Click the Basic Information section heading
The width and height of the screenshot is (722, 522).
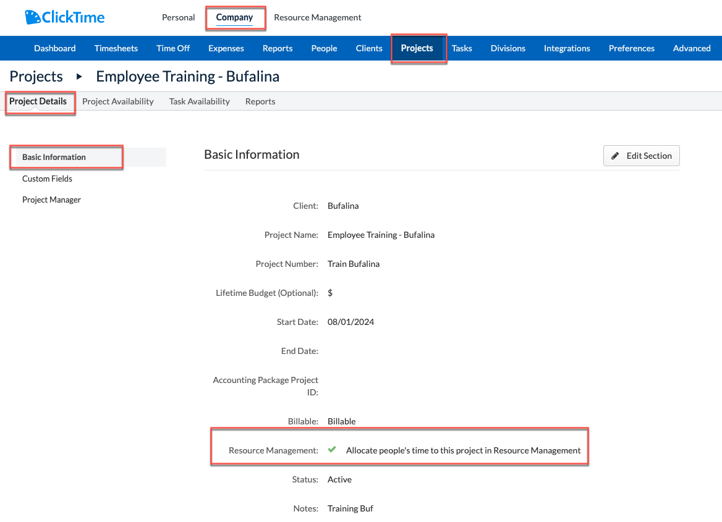click(x=252, y=154)
